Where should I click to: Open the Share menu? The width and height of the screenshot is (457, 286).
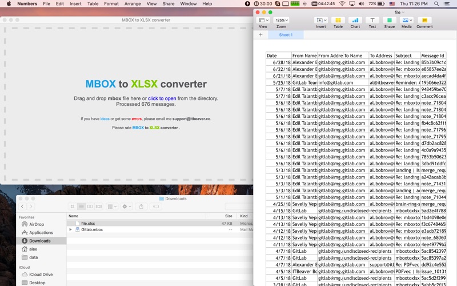[169, 4]
